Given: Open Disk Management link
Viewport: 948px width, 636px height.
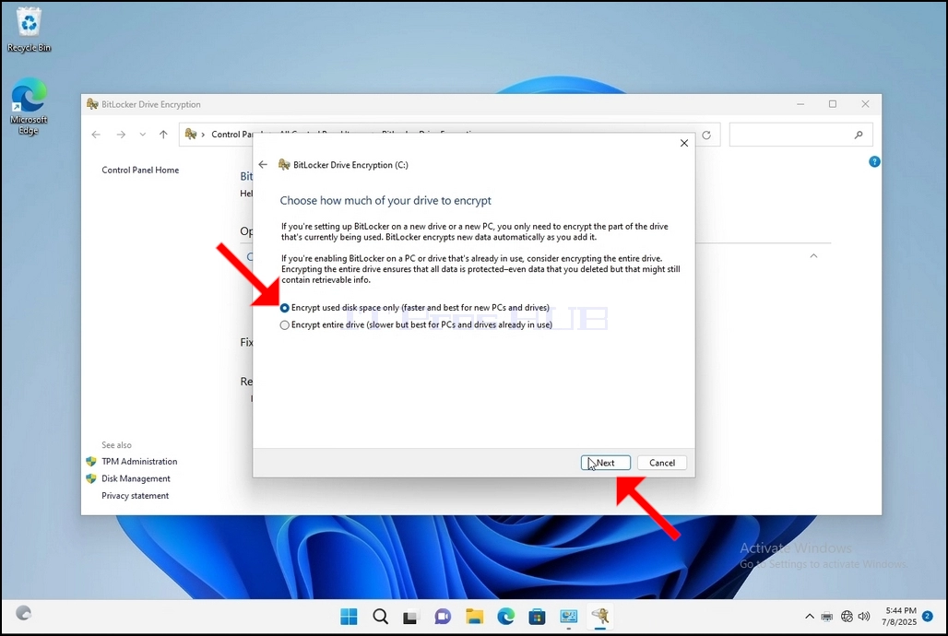Looking at the screenshot, I should (x=136, y=478).
